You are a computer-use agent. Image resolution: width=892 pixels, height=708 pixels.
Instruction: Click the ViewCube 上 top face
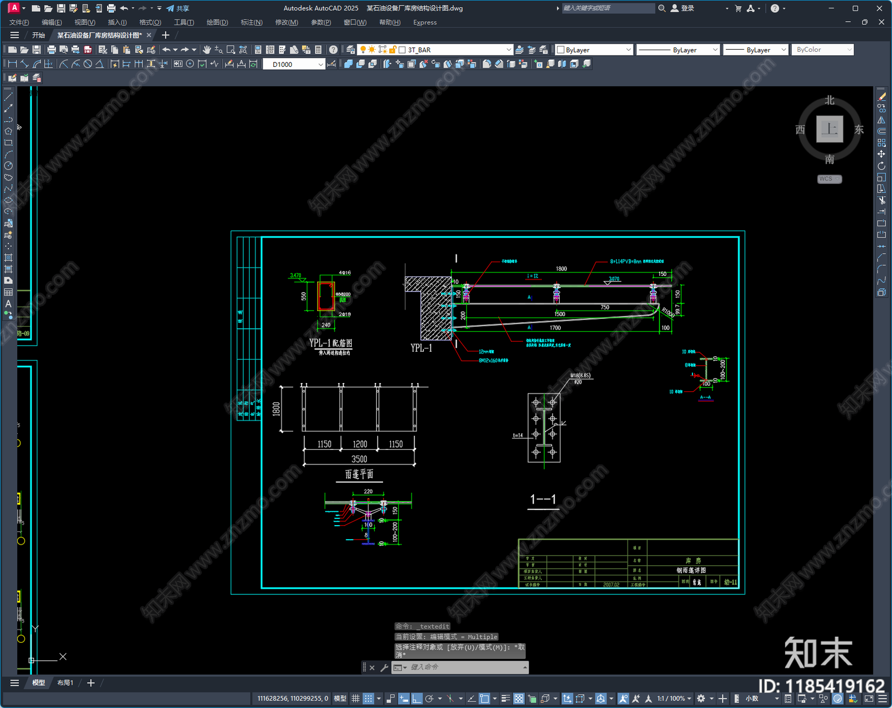(830, 129)
